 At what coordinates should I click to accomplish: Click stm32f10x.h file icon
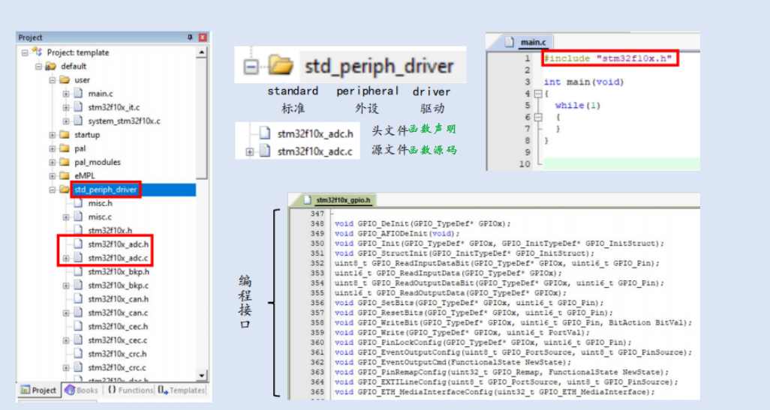[x=78, y=230]
